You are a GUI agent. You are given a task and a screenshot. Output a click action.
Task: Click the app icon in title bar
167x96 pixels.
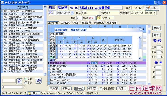[3, 2]
